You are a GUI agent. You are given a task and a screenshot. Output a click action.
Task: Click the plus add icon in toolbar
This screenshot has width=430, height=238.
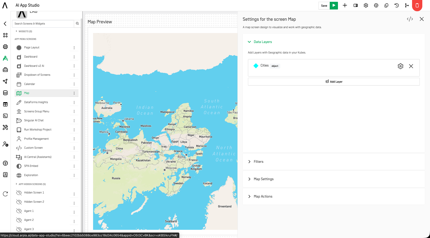345,5
